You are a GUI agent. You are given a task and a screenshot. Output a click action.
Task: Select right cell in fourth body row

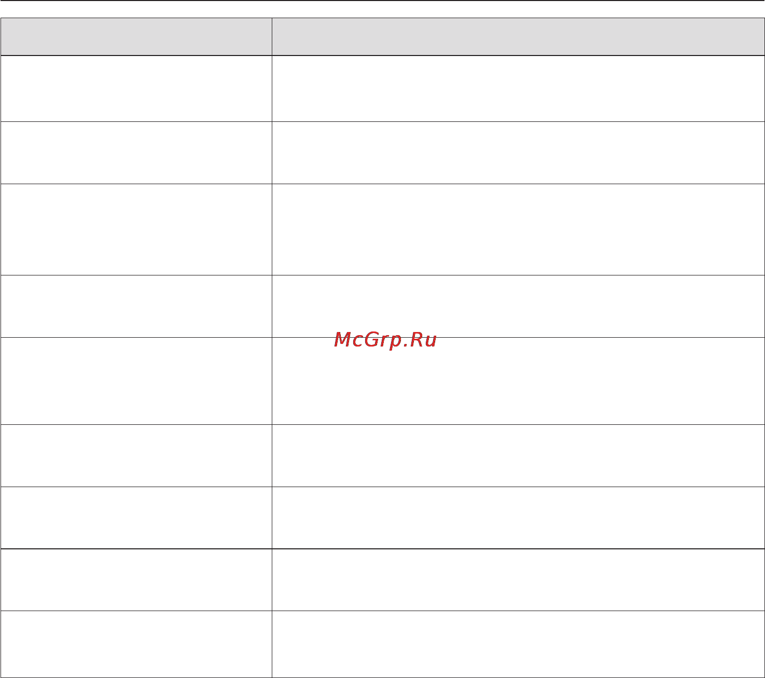click(x=518, y=307)
